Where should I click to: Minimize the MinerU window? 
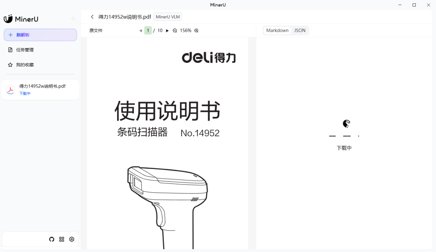[x=400, y=5]
